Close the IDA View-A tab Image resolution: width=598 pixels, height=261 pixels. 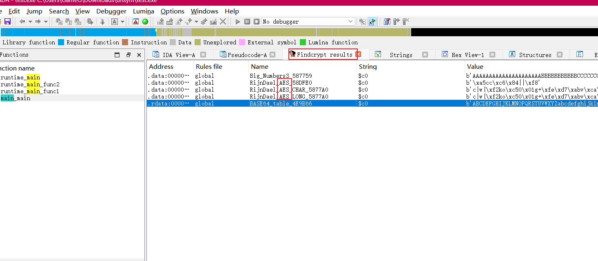coord(203,55)
